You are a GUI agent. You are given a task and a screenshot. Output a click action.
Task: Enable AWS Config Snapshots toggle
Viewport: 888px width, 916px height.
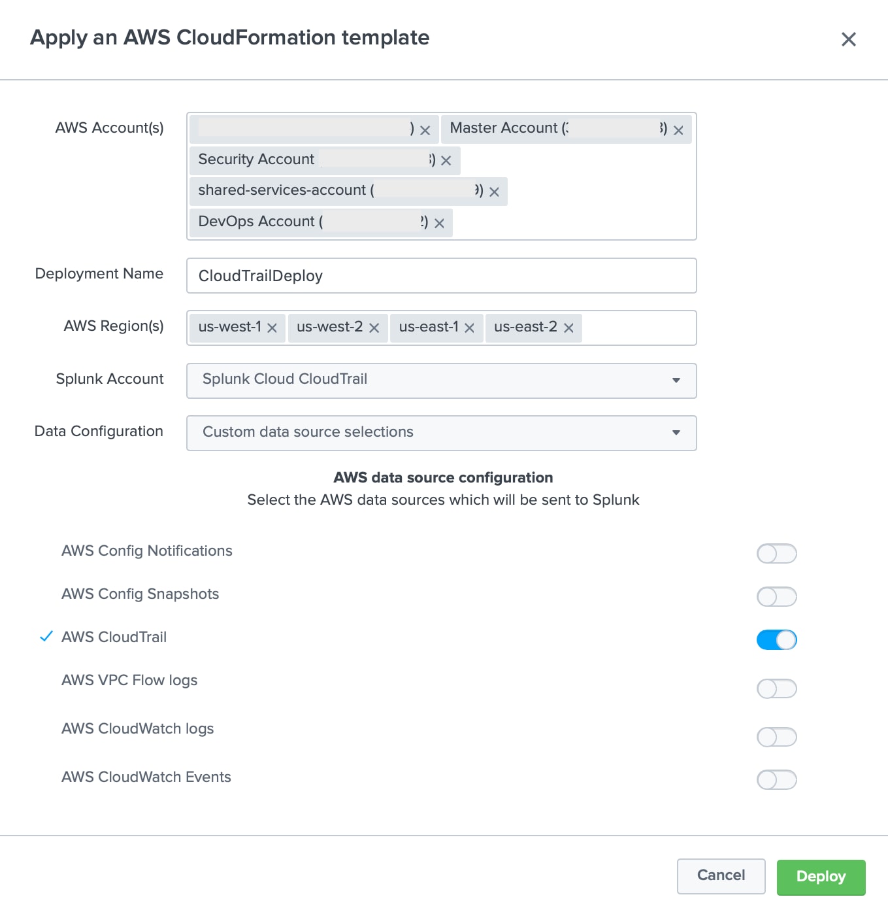click(777, 597)
